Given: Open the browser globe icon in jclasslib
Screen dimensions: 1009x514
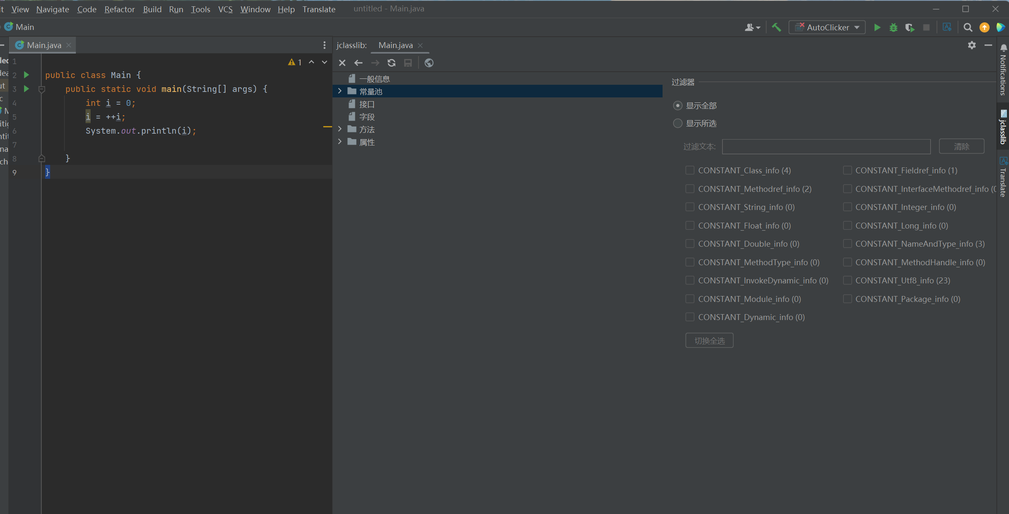Looking at the screenshot, I should tap(429, 63).
